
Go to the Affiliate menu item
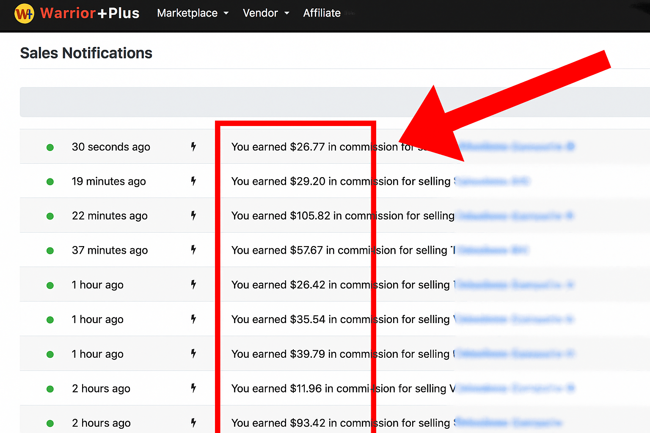coord(322,13)
